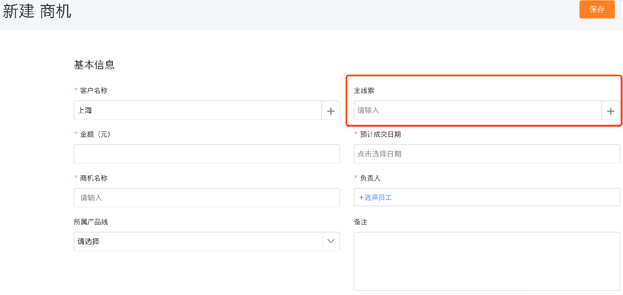Click inside the 备注 text area
Image resolution: width=623 pixels, height=295 pixels.
[487, 261]
